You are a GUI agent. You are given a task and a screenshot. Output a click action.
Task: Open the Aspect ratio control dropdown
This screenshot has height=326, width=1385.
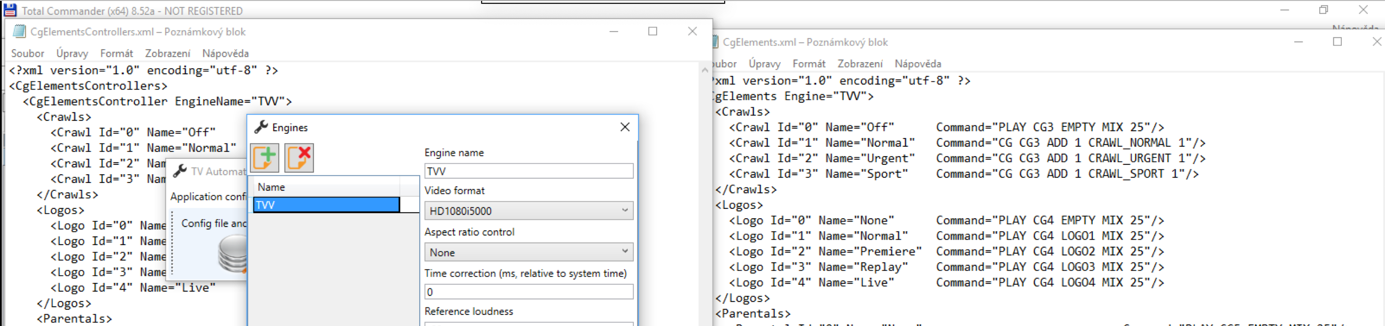(x=529, y=252)
